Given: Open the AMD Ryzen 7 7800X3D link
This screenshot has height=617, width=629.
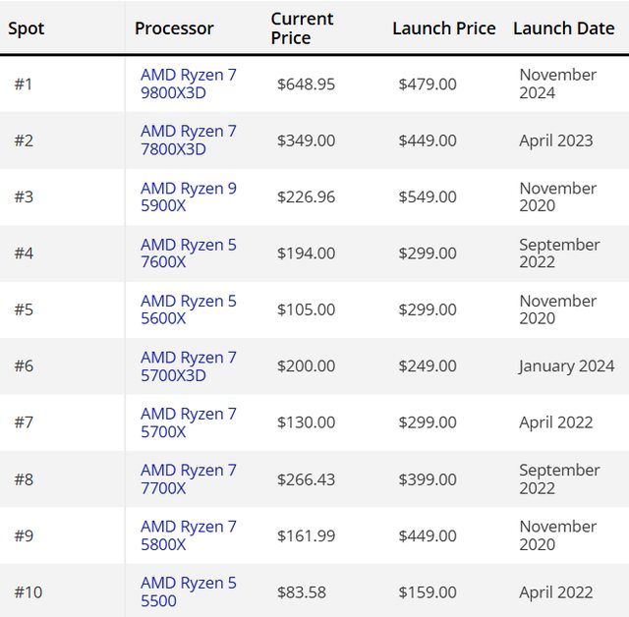Looking at the screenshot, I should 188,140.
